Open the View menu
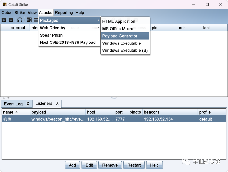 coord(32,13)
